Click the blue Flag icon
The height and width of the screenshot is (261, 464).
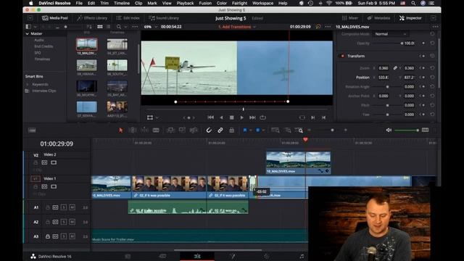coord(245,130)
